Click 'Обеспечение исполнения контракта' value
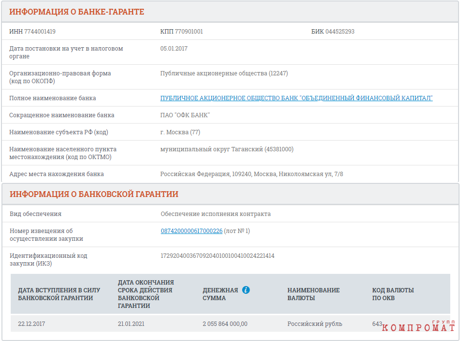This screenshot has height=341, width=460. point(215,214)
